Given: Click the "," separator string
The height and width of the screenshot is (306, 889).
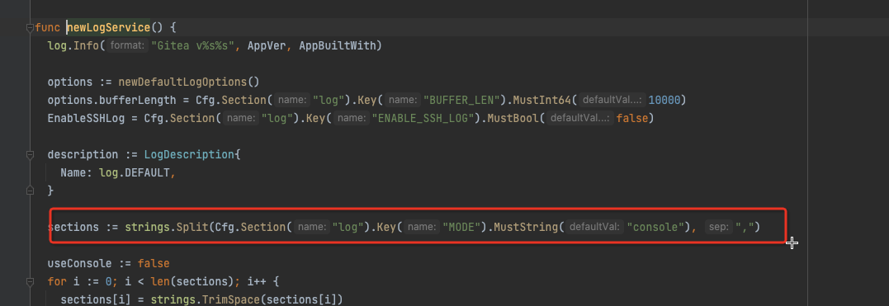Looking at the screenshot, I should pyautogui.click(x=744, y=228).
